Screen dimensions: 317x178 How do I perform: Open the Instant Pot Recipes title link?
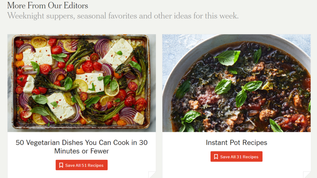tap(237, 143)
